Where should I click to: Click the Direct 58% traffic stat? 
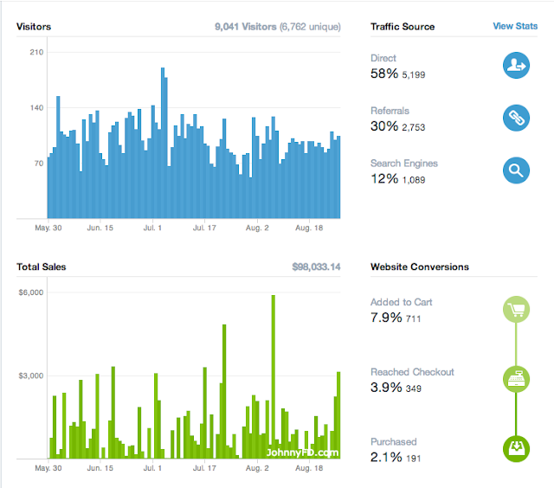click(397, 74)
